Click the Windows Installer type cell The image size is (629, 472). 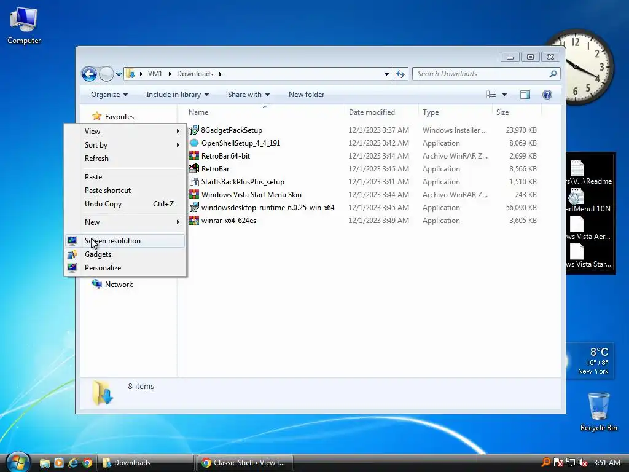pyautogui.click(x=455, y=130)
